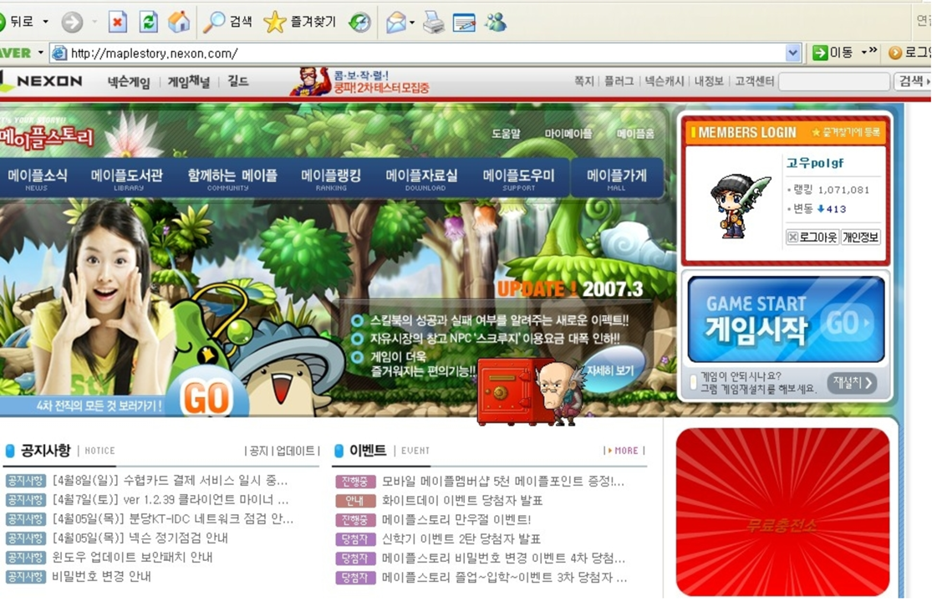Click the character avatar in the login panel
The height and width of the screenshot is (602, 932).
click(x=739, y=206)
